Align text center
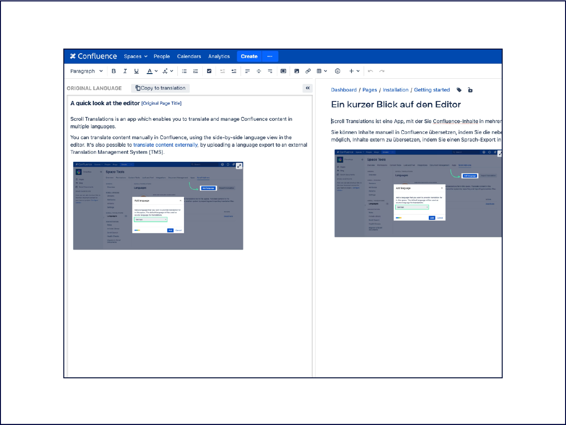 tap(258, 71)
